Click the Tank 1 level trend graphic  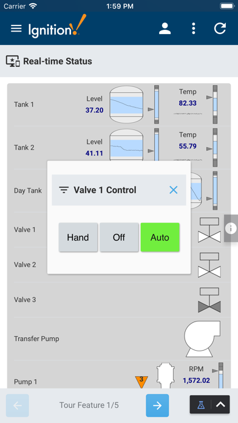(x=126, y=104)
